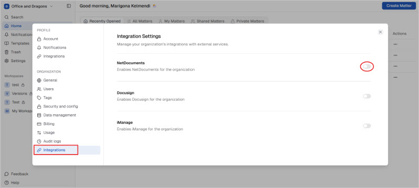The width and height of the screenshot is (419, 188).
Task: Switch to the Private Matters tab
Action: 247,21
